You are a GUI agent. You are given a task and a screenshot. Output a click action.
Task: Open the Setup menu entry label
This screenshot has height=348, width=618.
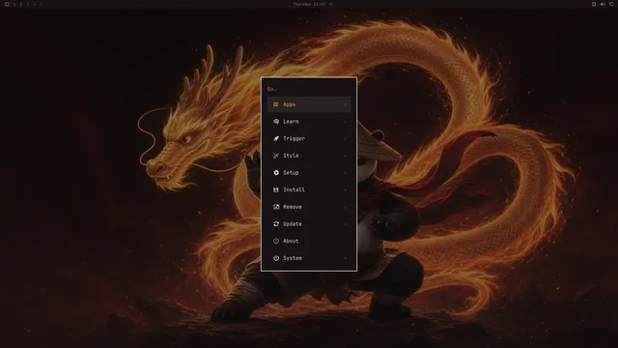[291, 173]
